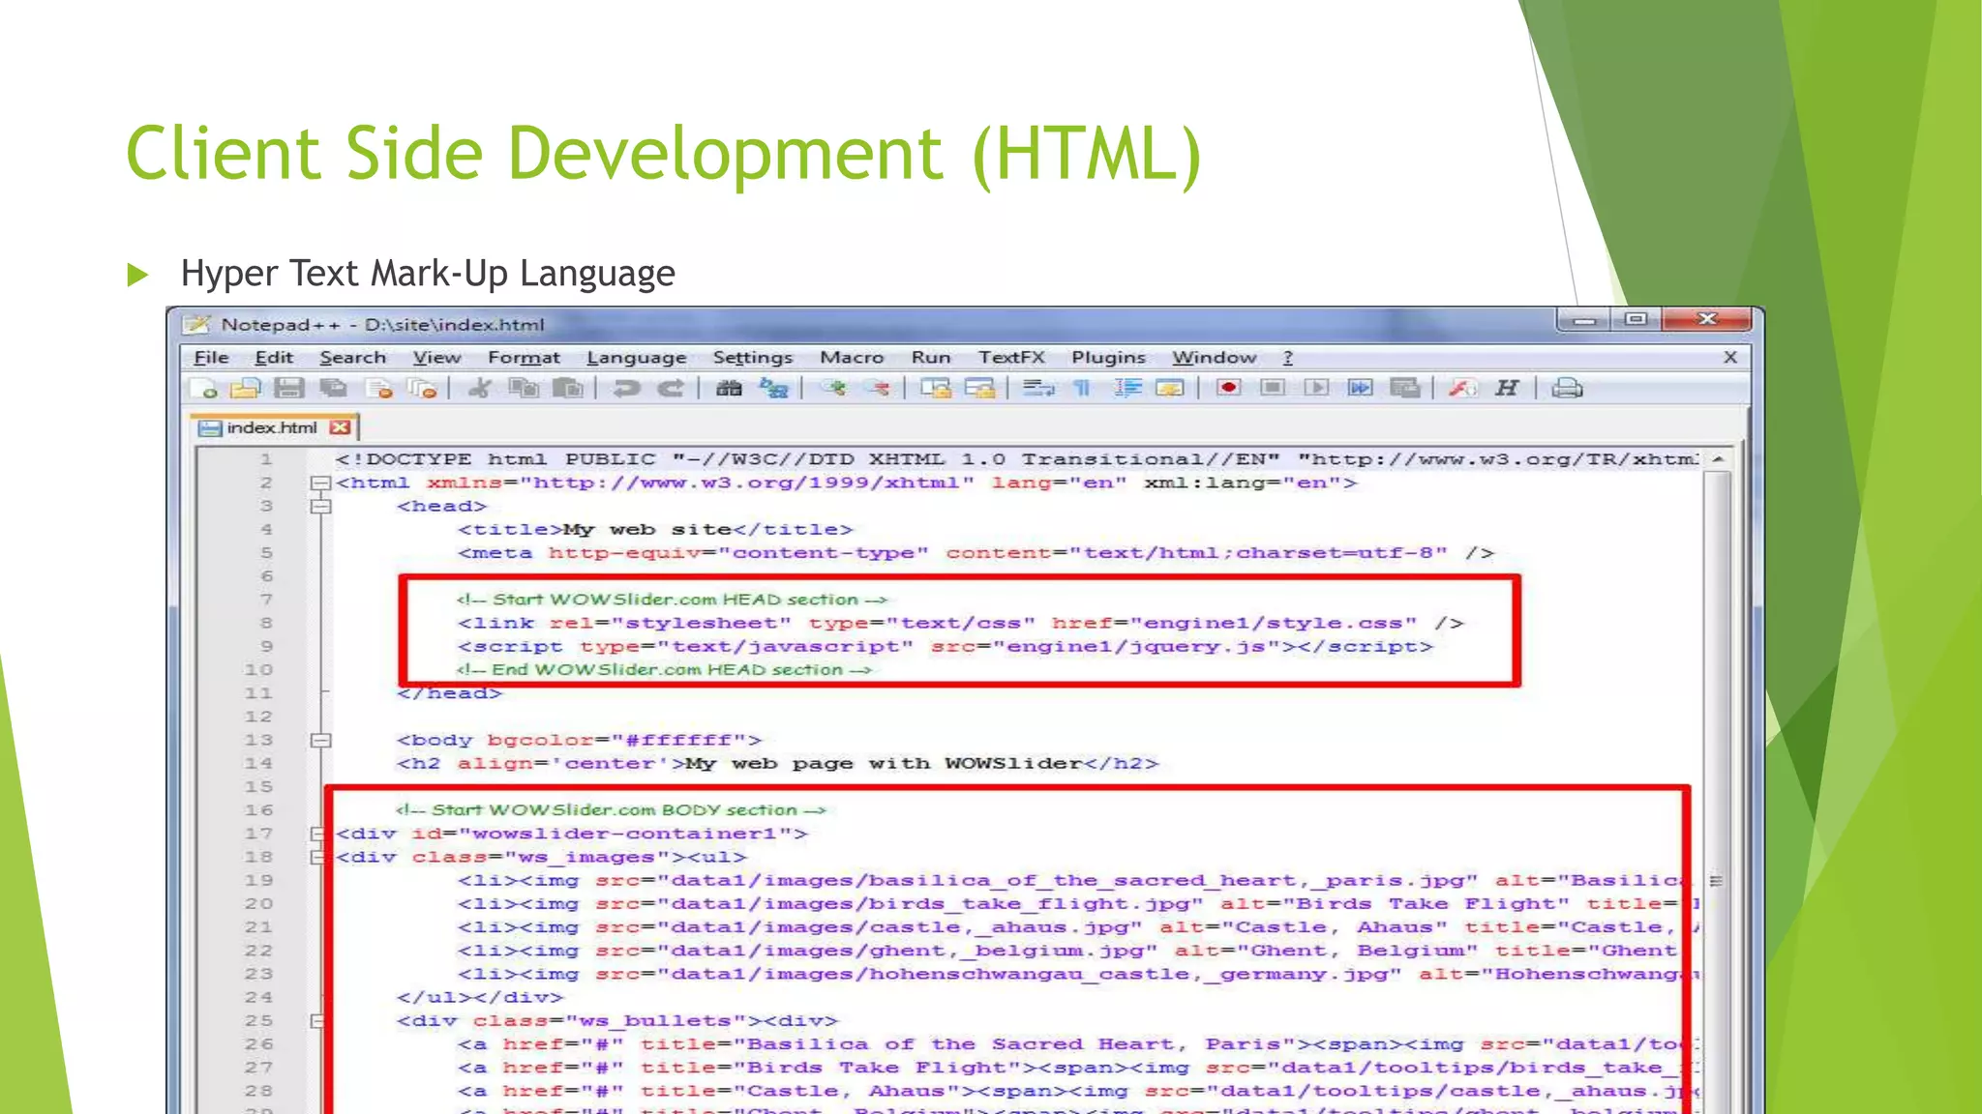Viewport: 1982px width, 1114px height.
Task: Click the synchronize vertical scrolling icon
Action: pyautogui.click(x=935, y=389)
